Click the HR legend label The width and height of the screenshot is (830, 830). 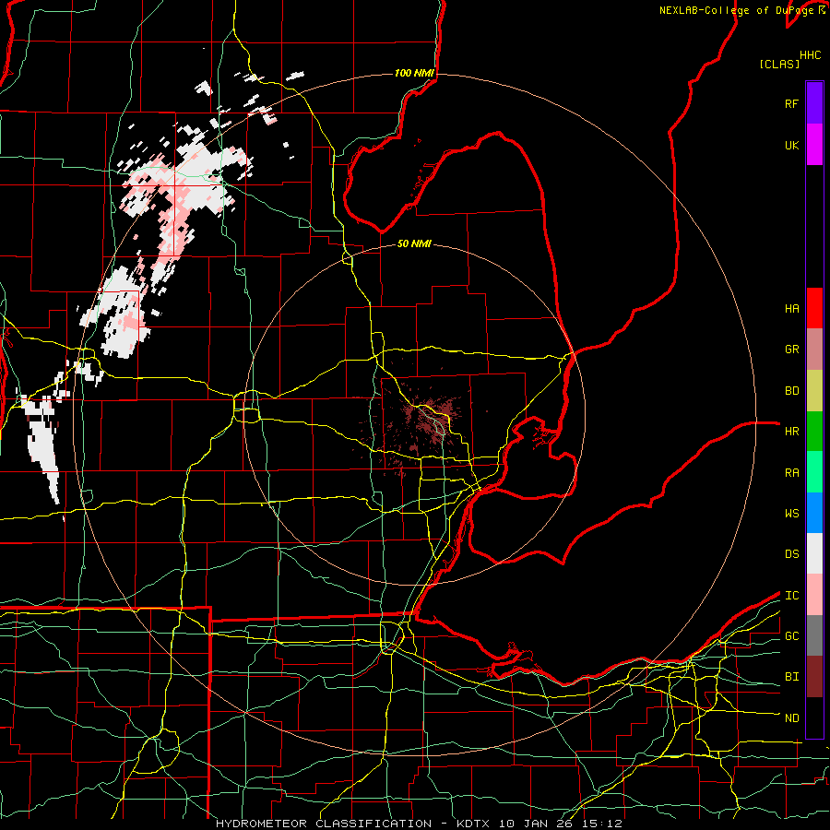click(791, 432)
